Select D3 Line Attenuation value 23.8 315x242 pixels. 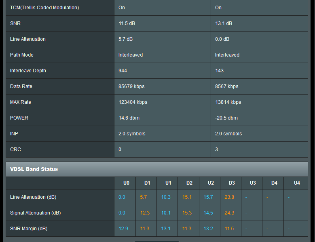point(229,197)
